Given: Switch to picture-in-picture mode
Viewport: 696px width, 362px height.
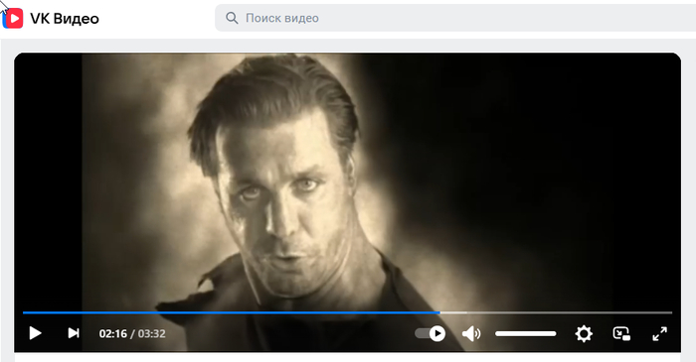Looking at the screenshot, I should 621,333.
